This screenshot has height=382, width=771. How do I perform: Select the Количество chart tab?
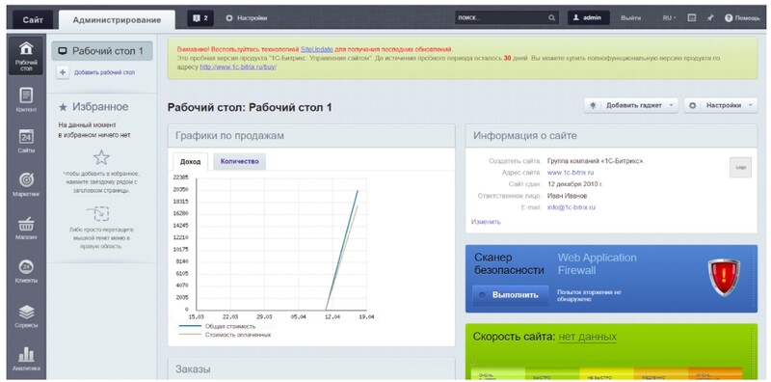pos(239,161)
